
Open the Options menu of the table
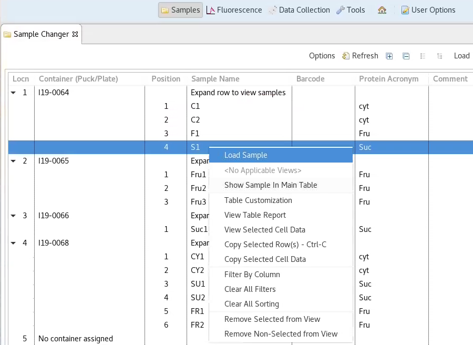tap(322, 56)
